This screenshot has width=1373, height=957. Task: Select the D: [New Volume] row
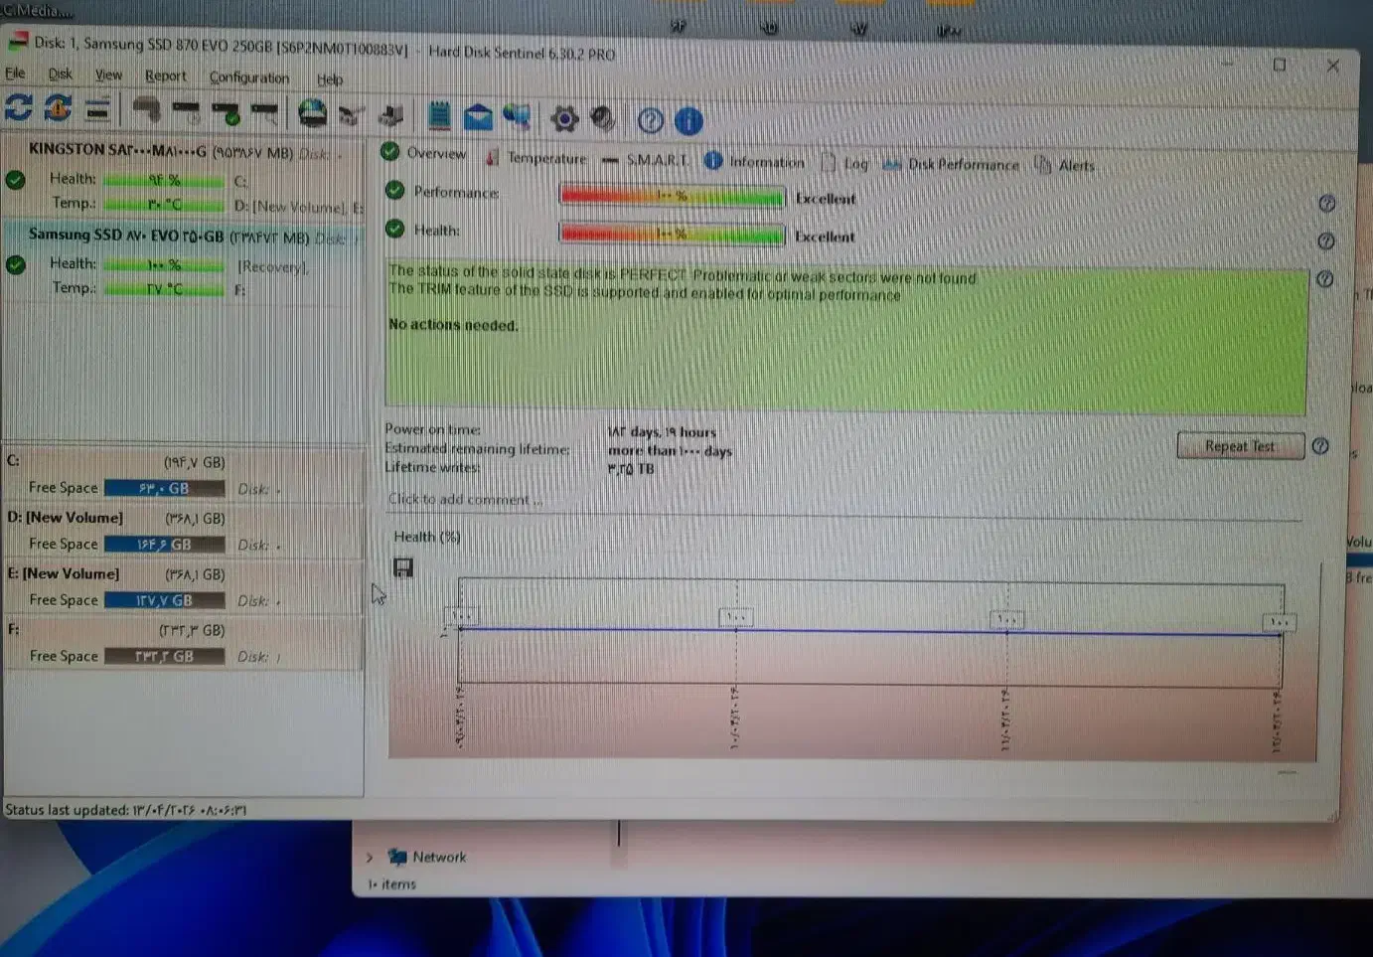[184, 532]
